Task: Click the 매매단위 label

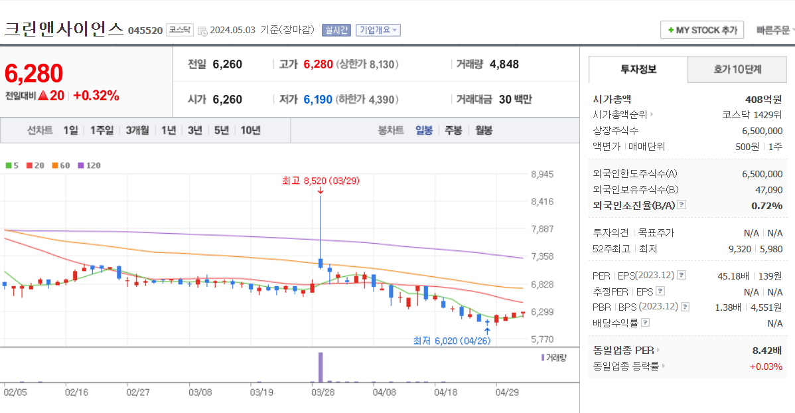Action: tap(647, 147)
